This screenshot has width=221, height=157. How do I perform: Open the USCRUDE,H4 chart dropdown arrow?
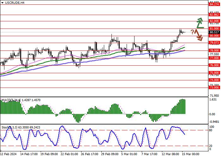pos(3,3)
